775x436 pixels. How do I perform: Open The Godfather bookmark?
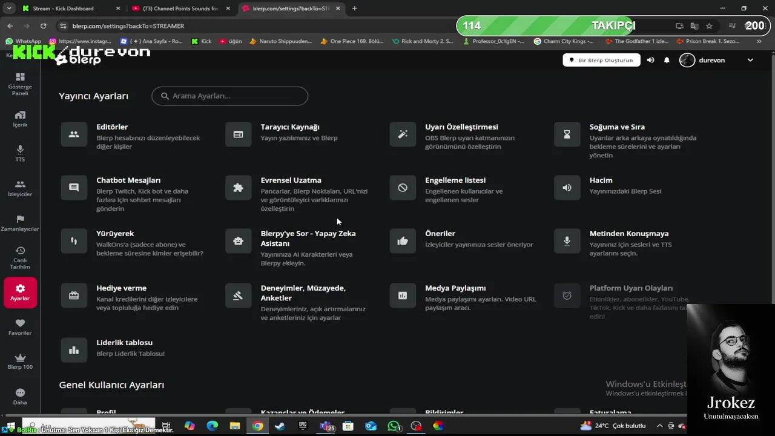point(636,41)
